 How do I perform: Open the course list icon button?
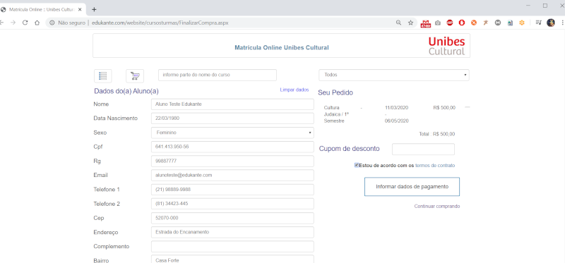102,76
